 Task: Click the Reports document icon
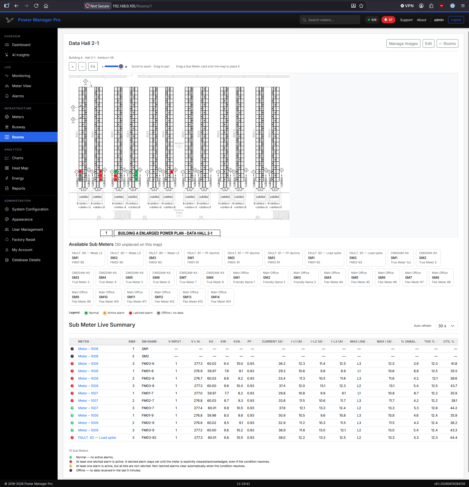pyautogui.click(x=7, y=188)
